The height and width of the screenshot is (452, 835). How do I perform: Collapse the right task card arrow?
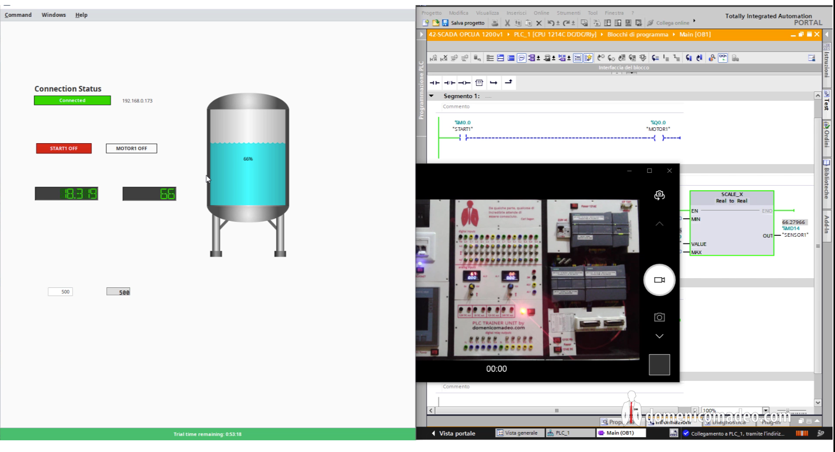[x=827, y=34]
